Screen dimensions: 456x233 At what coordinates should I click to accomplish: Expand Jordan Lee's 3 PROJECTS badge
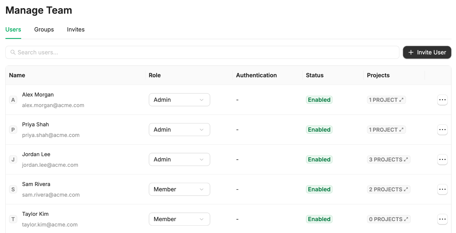coord(388,160)
